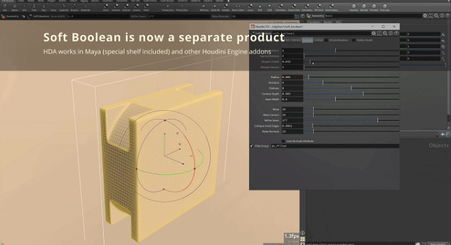Click the Radius value field
Viewport: 451px width, 245px height.
pyautogui.click(x=292, y=77)
